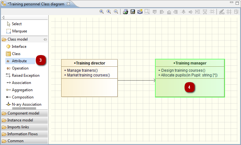Pin the Class model palette drawer
This screenshot has width=241, height=145.
click(45, 39)
